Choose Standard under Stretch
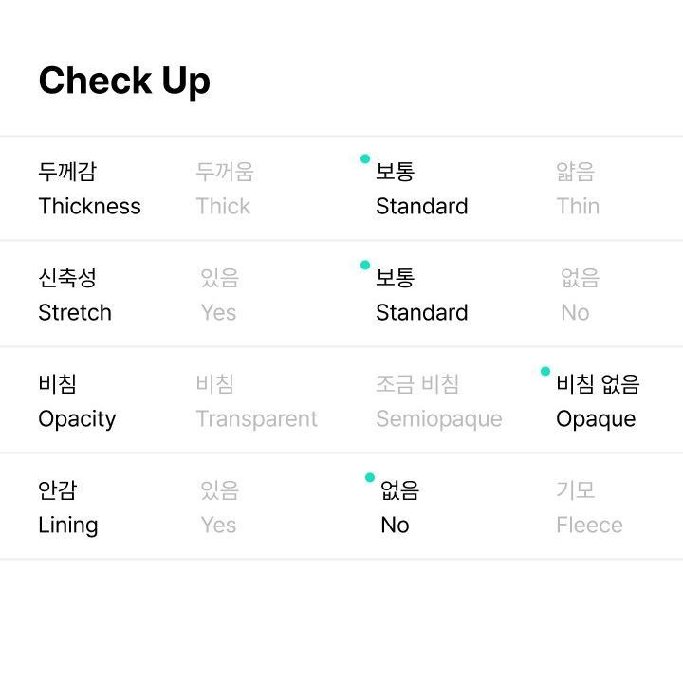 coord(421,295)
